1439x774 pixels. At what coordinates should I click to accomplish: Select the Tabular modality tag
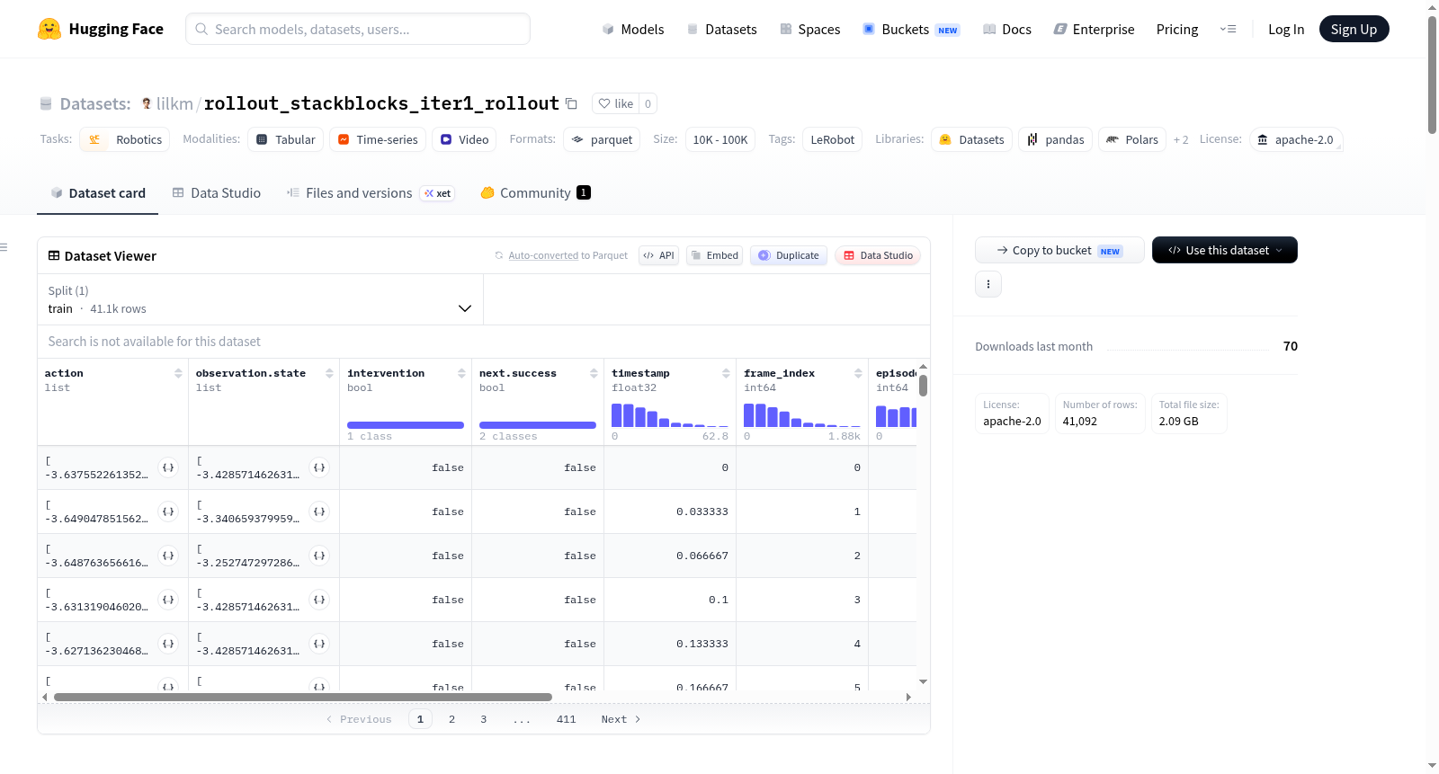[286, 139]
